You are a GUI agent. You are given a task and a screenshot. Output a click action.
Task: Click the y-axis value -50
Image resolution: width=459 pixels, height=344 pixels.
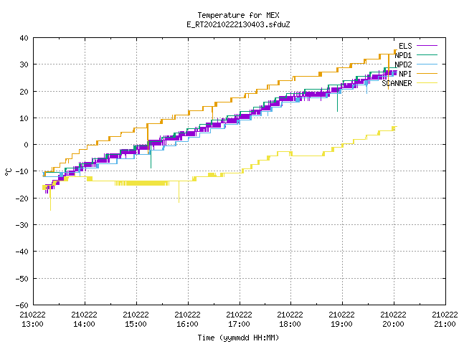22,279
